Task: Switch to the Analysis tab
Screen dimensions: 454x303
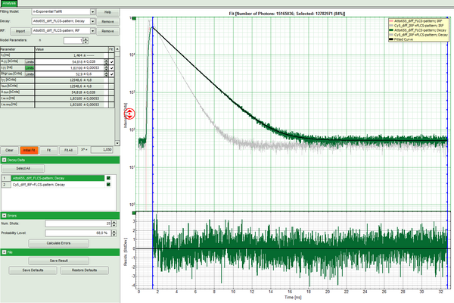Action: tap(11, 3)
